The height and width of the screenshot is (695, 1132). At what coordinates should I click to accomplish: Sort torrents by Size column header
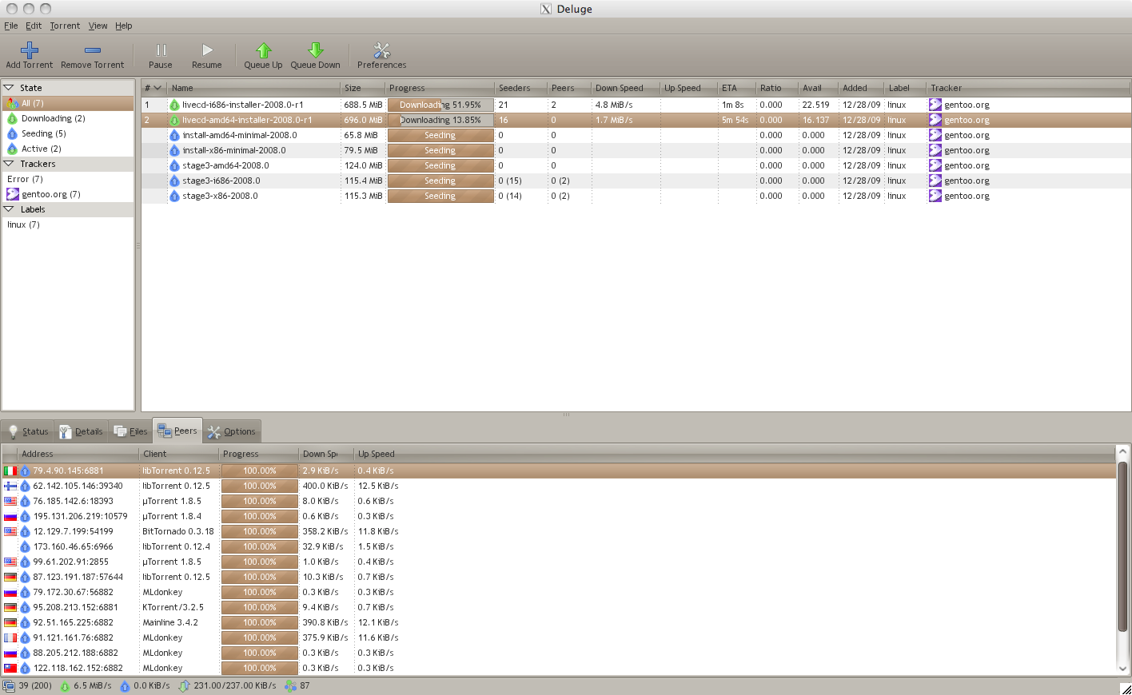pyautogui.click(x=363, y=88)
